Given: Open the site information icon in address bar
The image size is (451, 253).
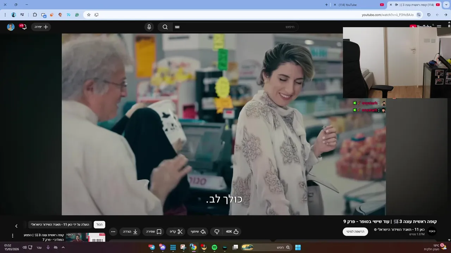Looking at the screenshot, I should 419,15.
